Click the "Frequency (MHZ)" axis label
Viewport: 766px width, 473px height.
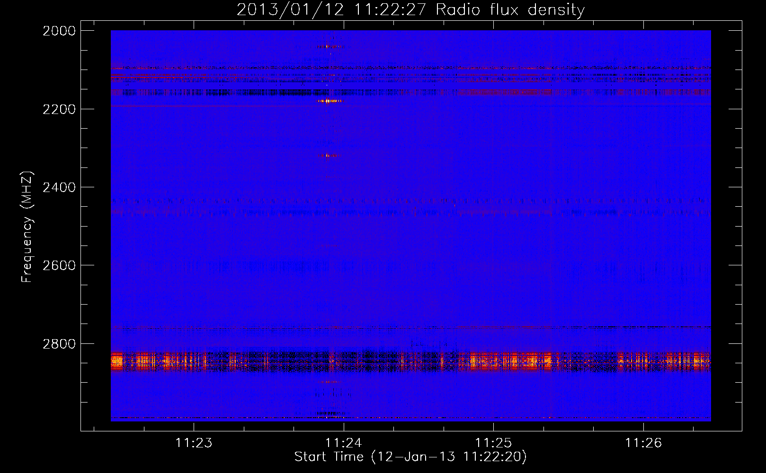(27, 227)
